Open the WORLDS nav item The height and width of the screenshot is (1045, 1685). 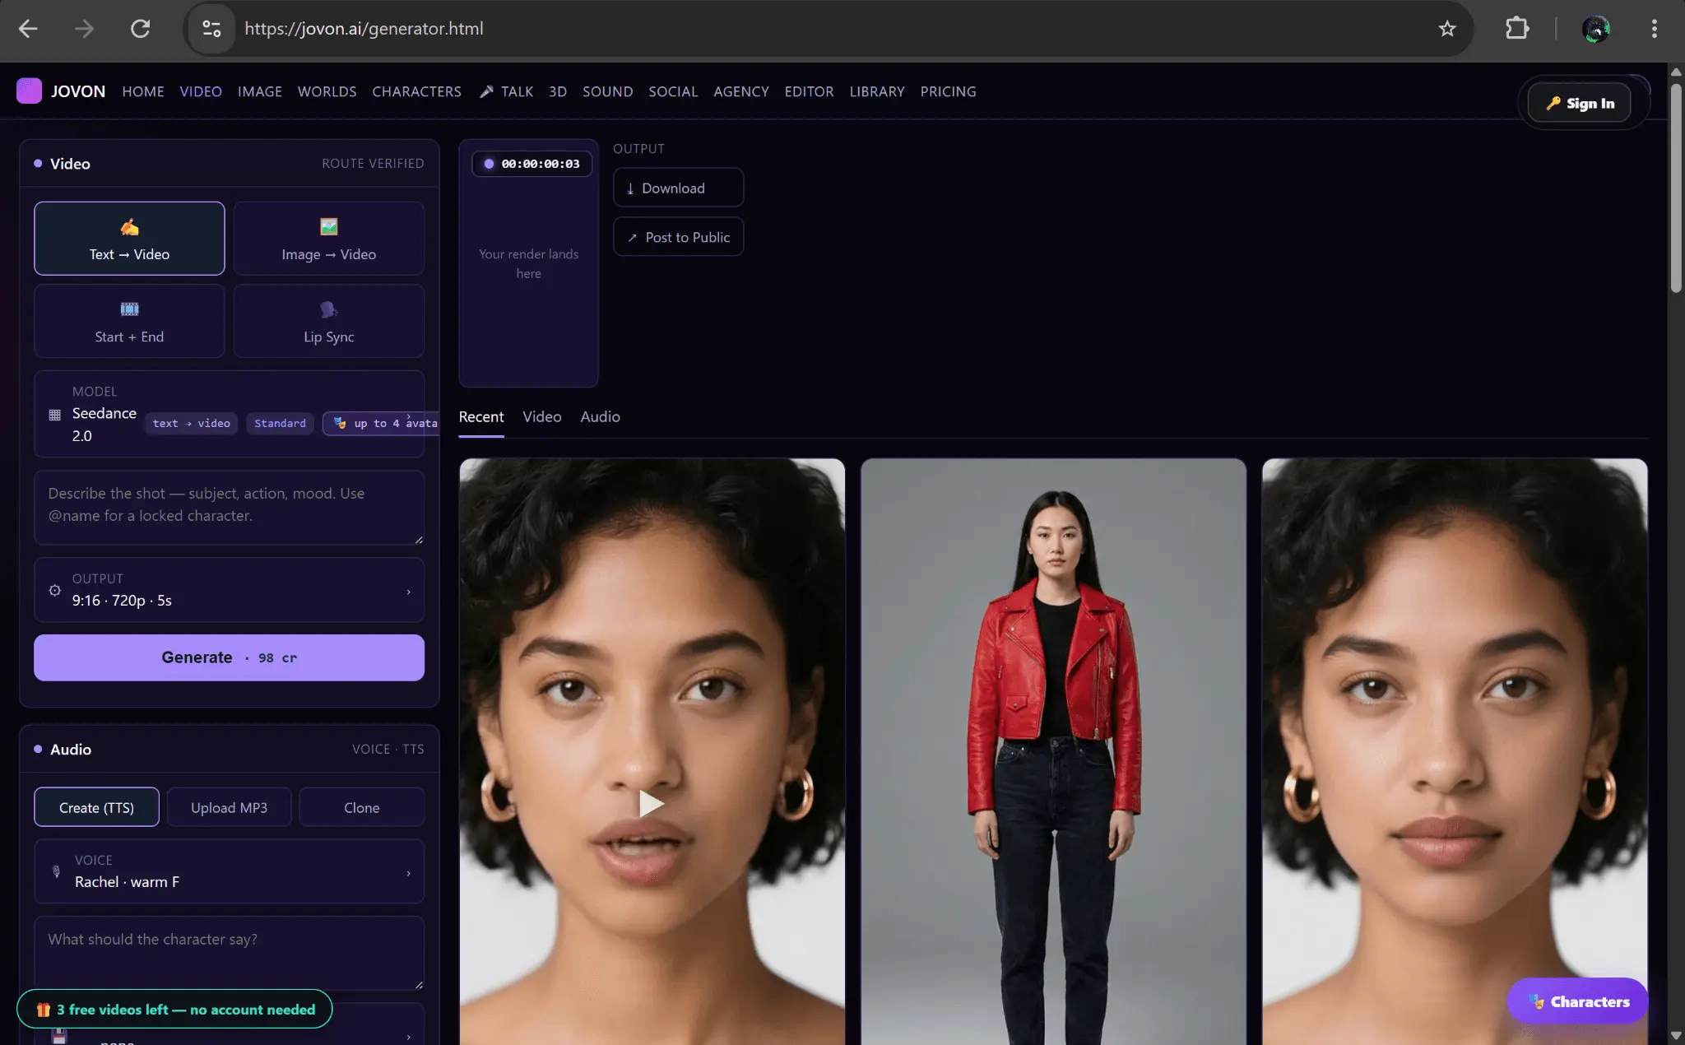(327, 91)
